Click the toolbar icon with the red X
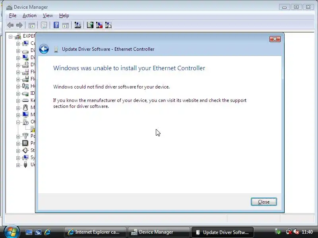Viewport: 318px width, 238px height. coord(99,25)
